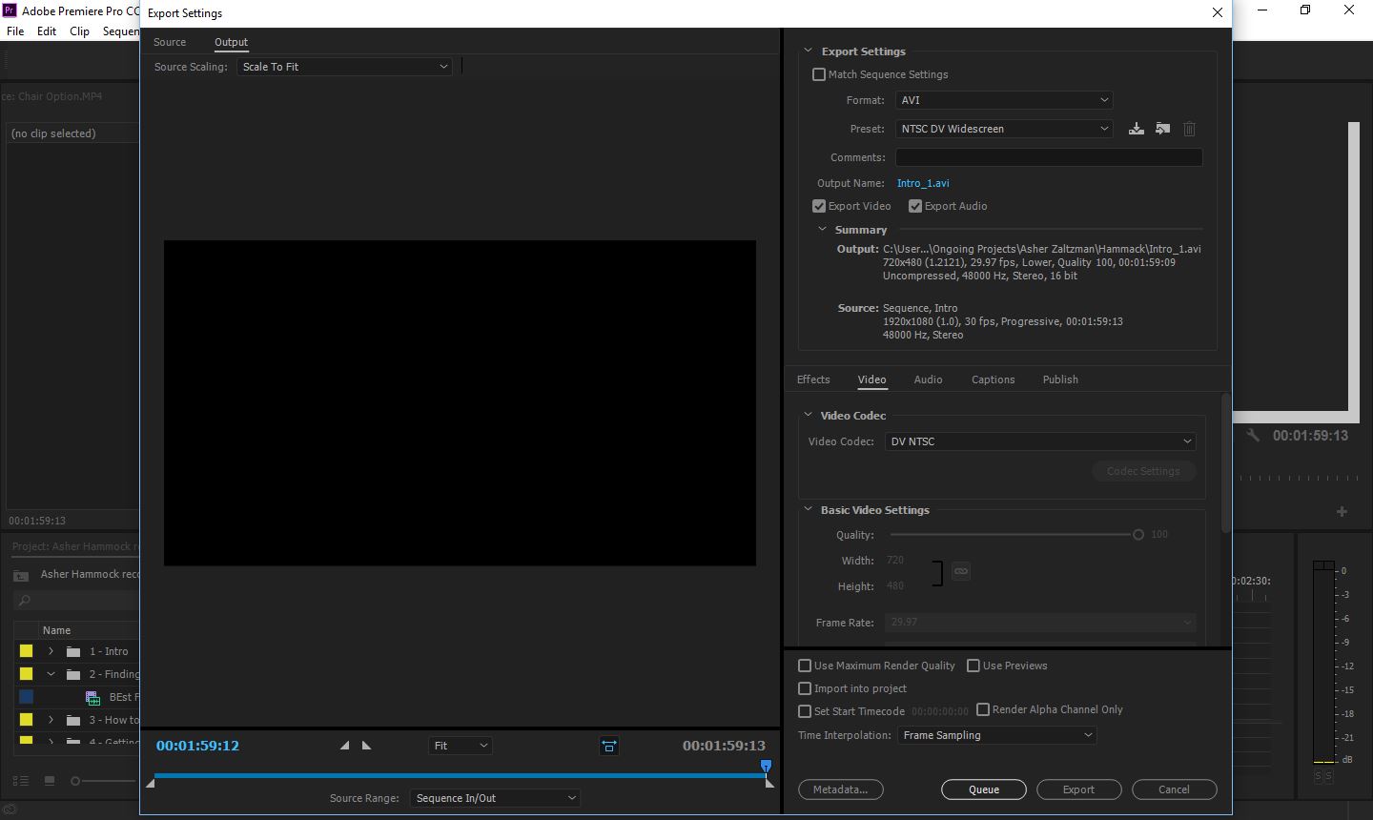Open the Edit menu in Premiere
The width and height of the screenshot is (1373, 820).
coord(47,31)
